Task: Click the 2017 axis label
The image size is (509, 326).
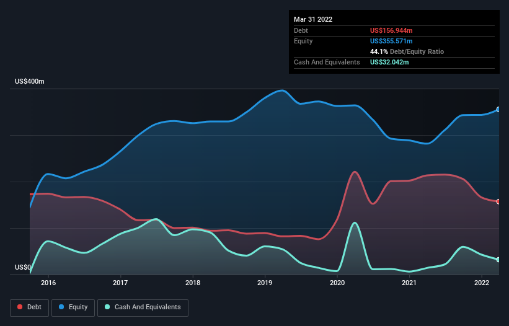Action: tap(120, 283)
